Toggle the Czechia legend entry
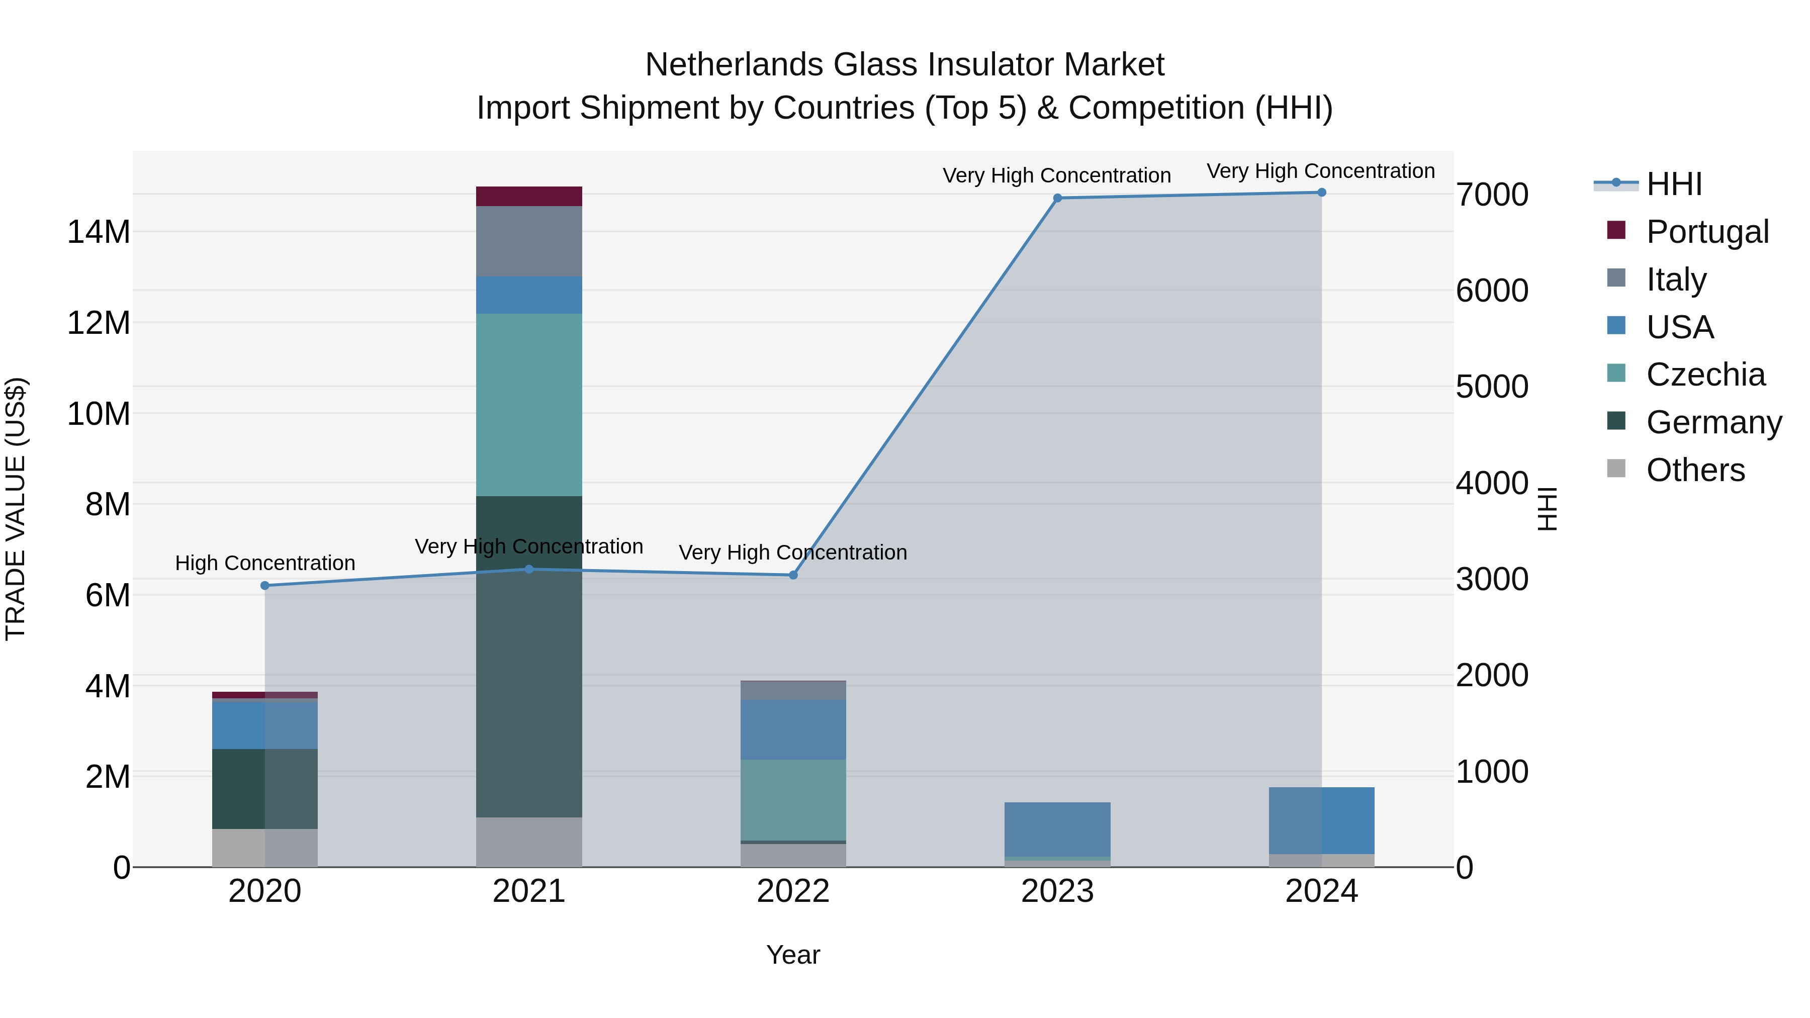1810x1018 pixels. 1686,375
